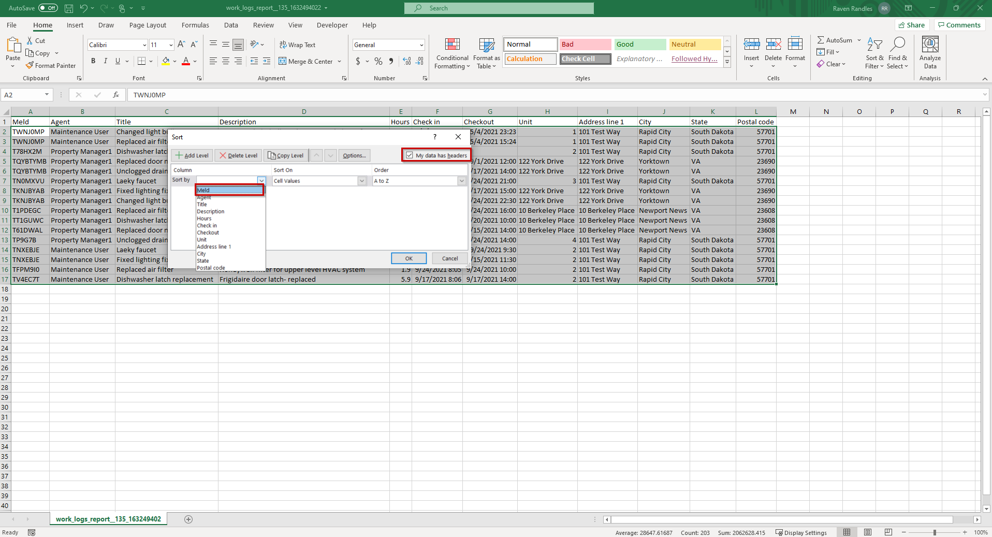Click the font color red swatch button
Image resolution: width=992 pixels, height=537 pixels.
pyautogui.click(x=186, y=61)
